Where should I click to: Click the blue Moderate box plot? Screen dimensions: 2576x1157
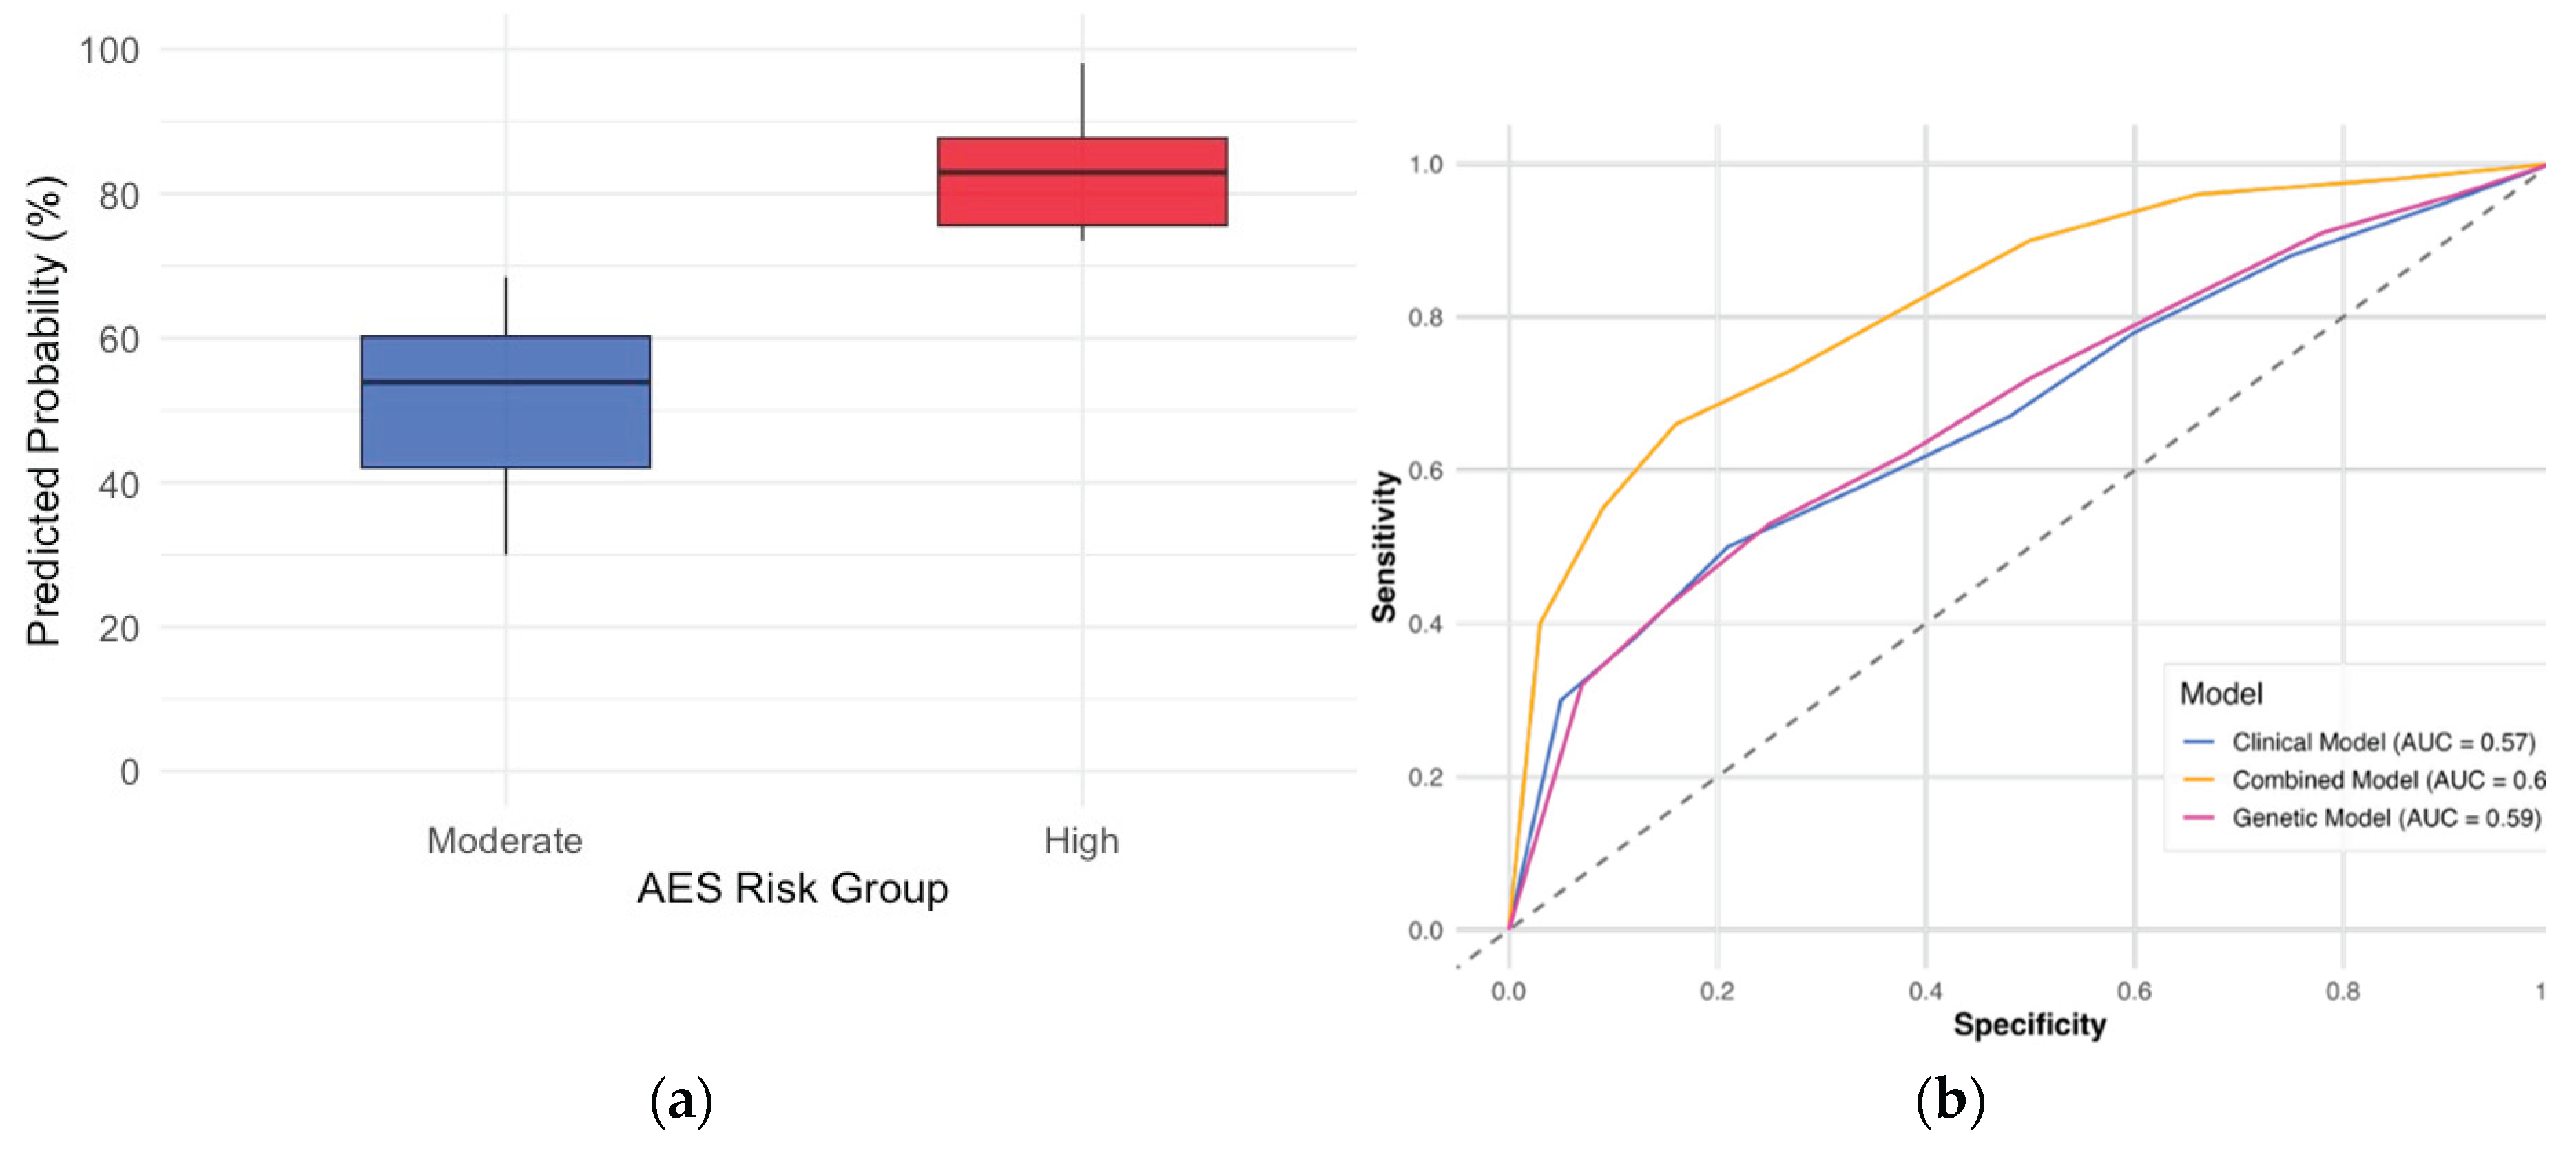pyautogui.click(x=505, y=402)
